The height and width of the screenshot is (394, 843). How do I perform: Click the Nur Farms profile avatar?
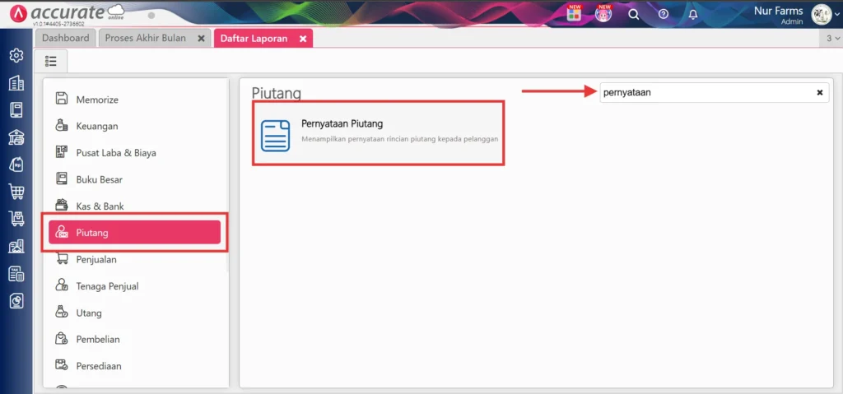822,15
